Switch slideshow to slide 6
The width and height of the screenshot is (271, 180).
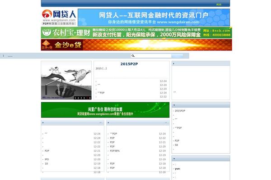[x=90, y=98]
